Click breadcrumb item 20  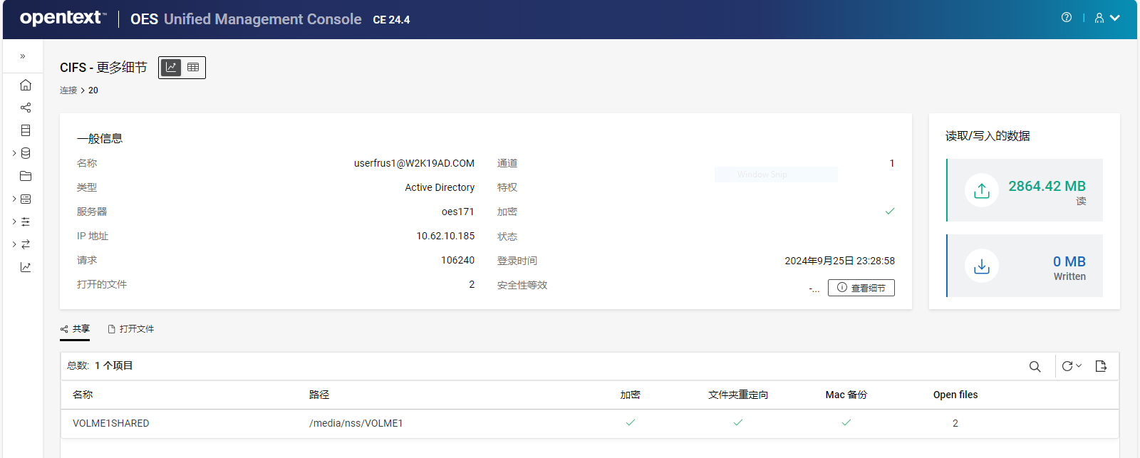point(93,90)
